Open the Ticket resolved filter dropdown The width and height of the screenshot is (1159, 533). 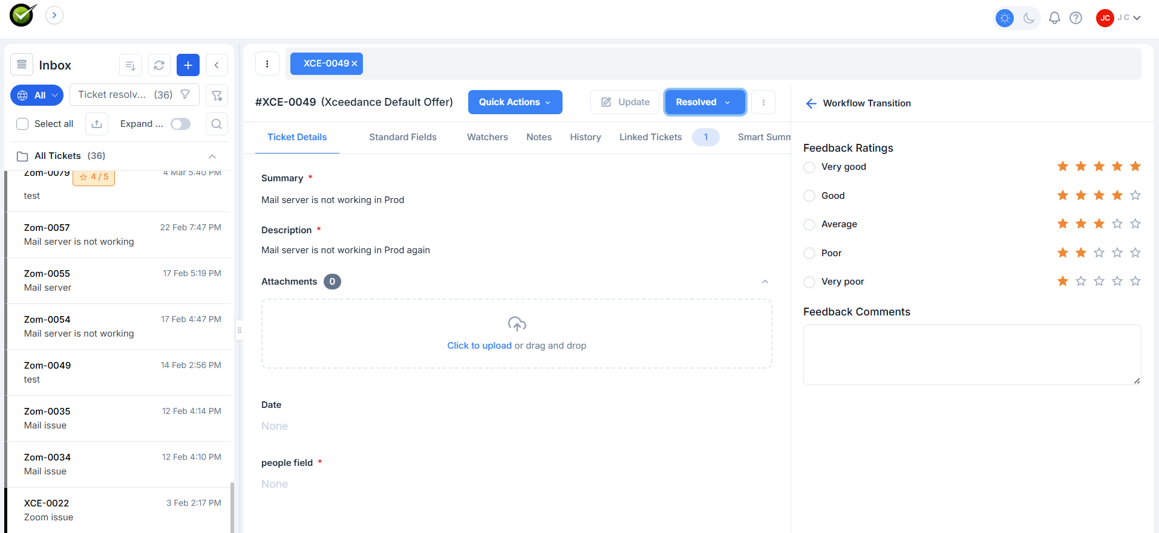point(134,95)
